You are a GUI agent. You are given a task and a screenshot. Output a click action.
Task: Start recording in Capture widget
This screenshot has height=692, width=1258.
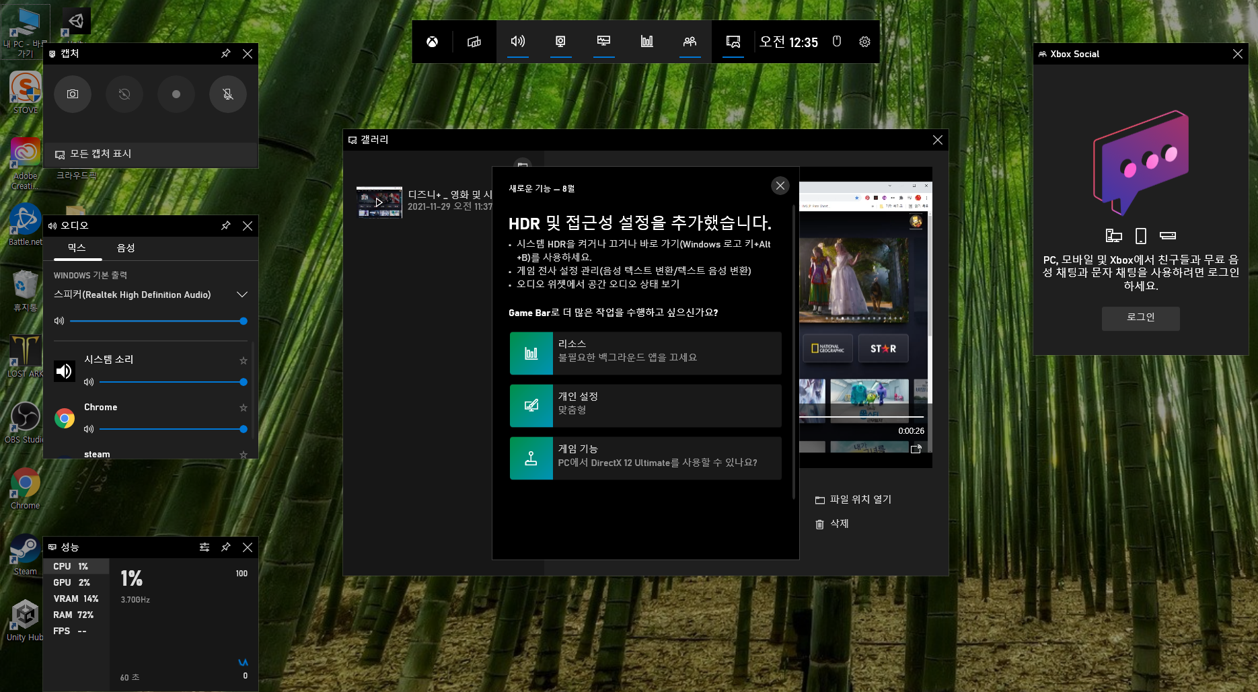coord(176,94)
